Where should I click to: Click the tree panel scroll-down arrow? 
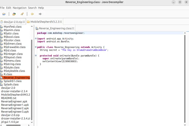pos(32,122)
